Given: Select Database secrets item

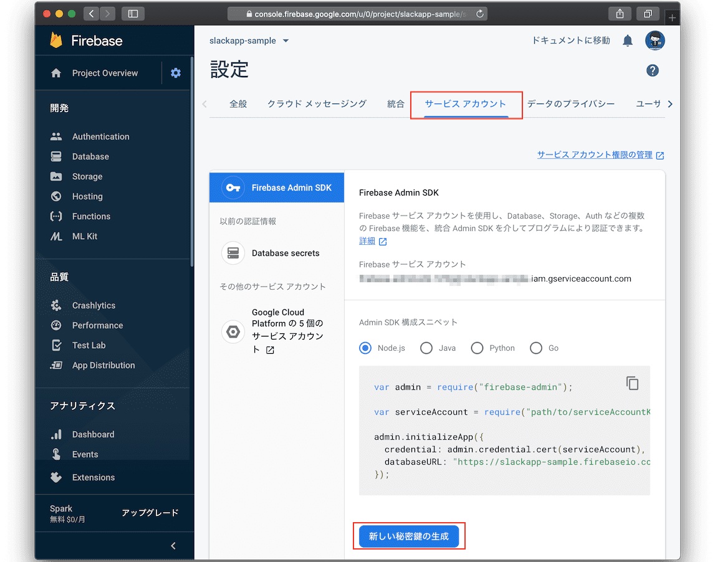Looking at the screenshot, I should pos(277,253).
